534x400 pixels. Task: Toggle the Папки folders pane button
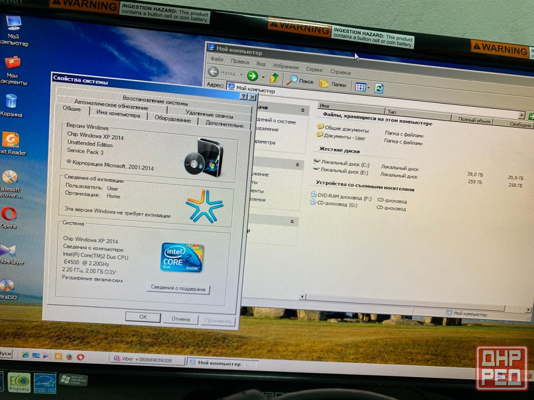(333, 84)
